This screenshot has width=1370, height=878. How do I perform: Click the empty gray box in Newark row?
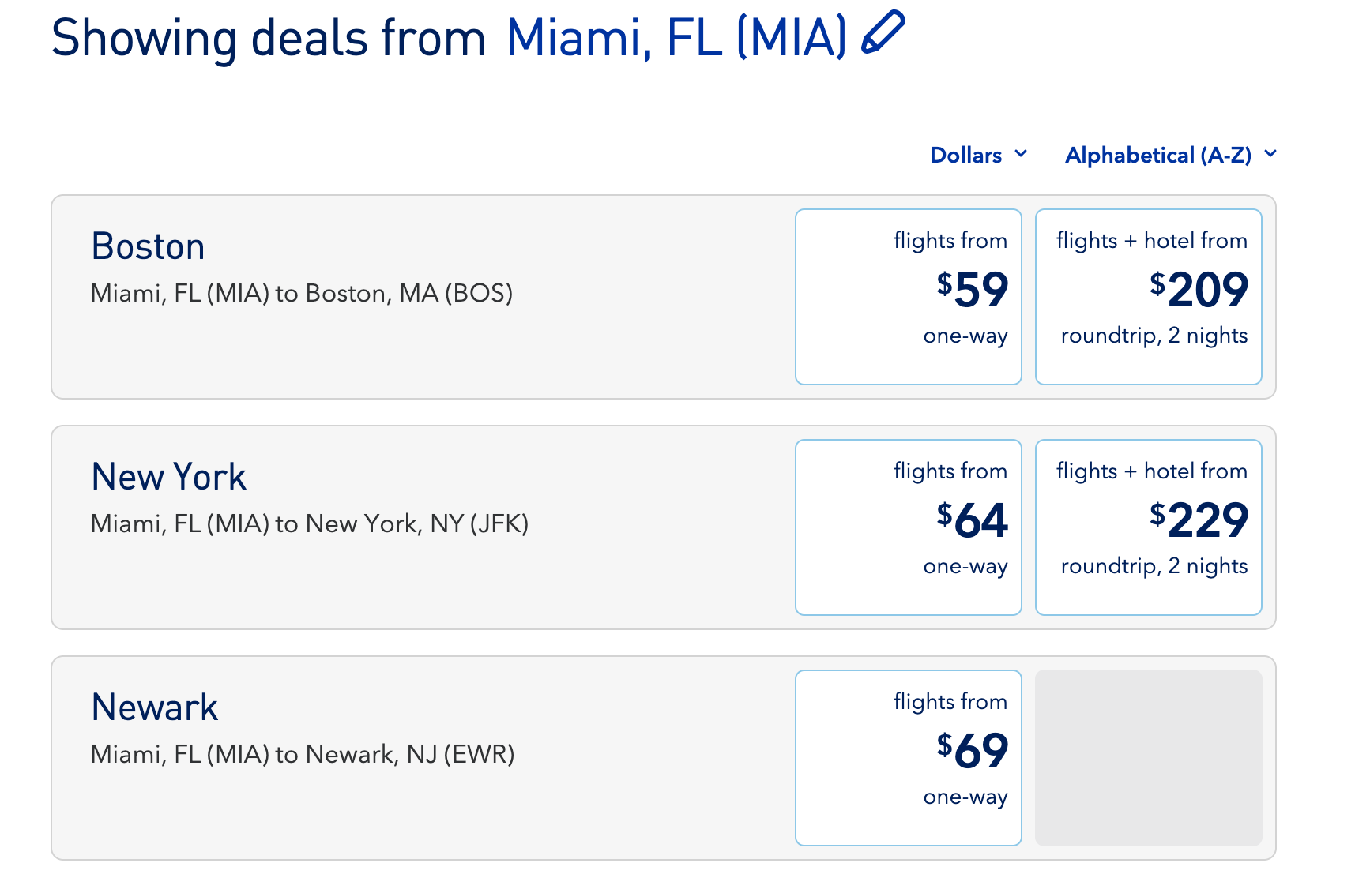[x=1149, y=758]
